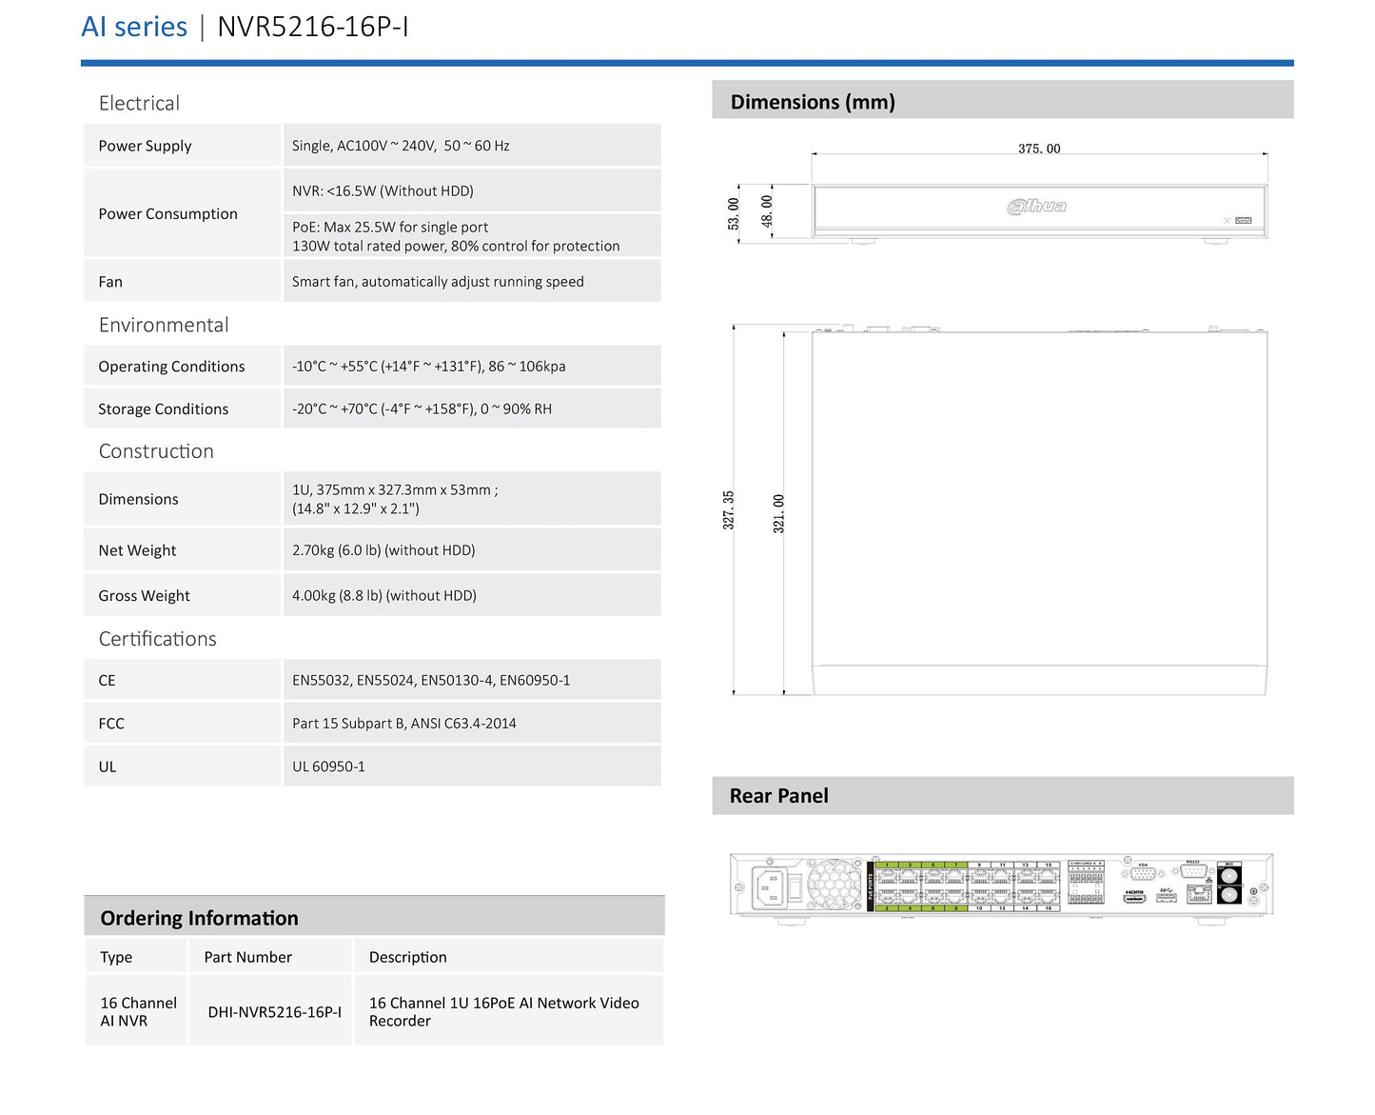Click the Power Supply row label
1375x1115 pixels.
click(x=145, y=146)
